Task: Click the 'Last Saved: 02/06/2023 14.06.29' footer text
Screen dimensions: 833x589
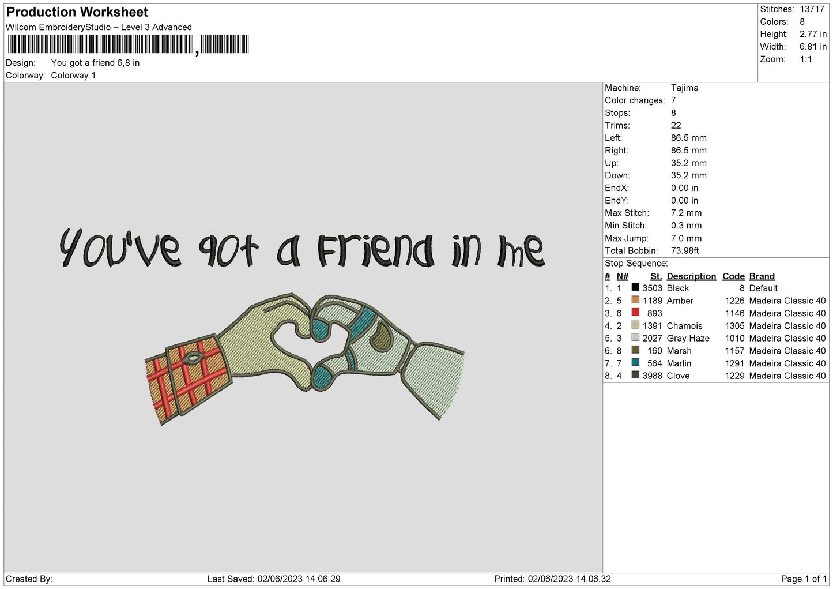Action: [x=274, y=579]
